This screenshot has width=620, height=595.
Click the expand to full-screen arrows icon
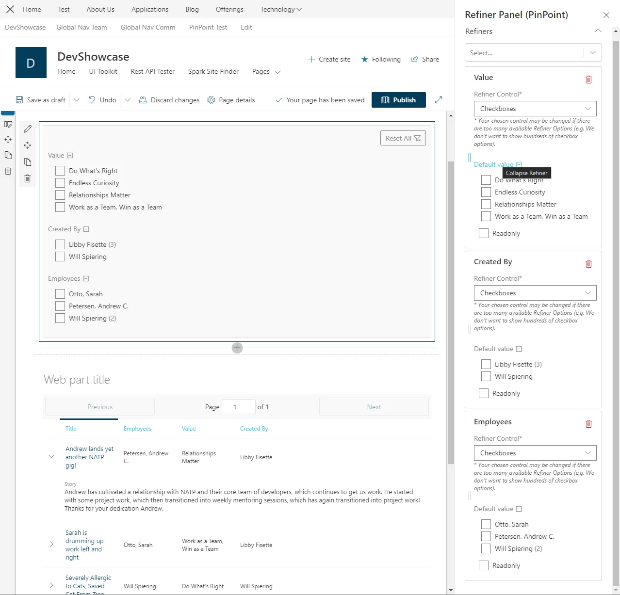tap(439, 100)
